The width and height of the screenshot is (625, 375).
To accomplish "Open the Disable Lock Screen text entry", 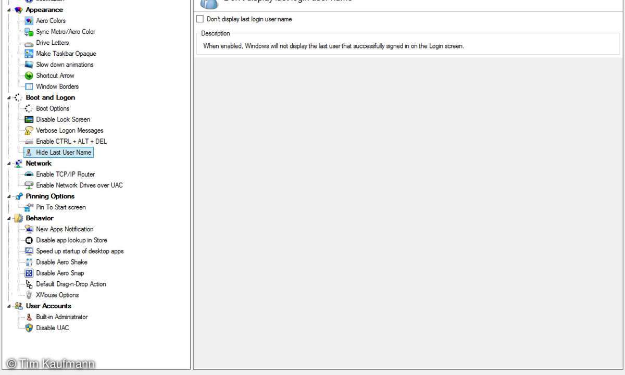I will point(63,119).
